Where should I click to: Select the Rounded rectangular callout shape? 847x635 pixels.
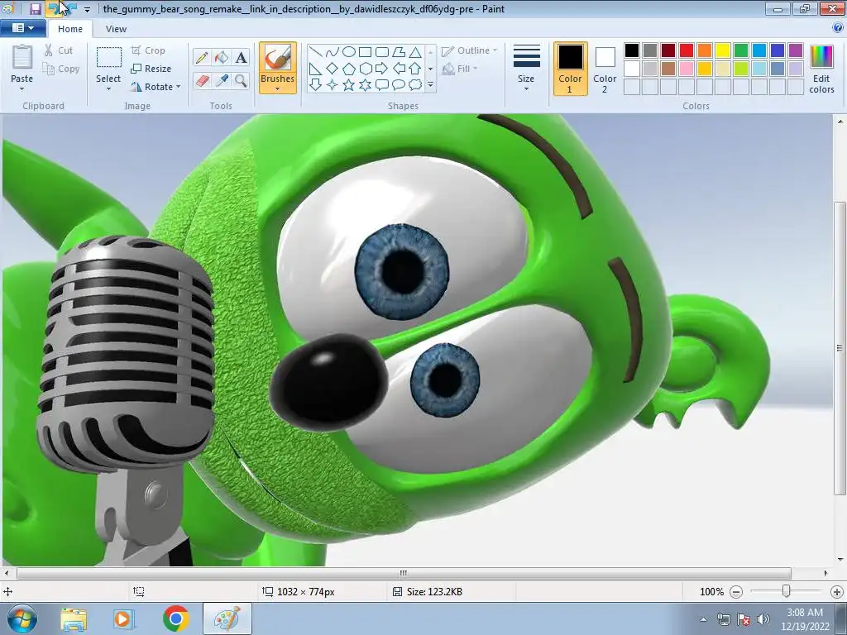coord(382,85)
